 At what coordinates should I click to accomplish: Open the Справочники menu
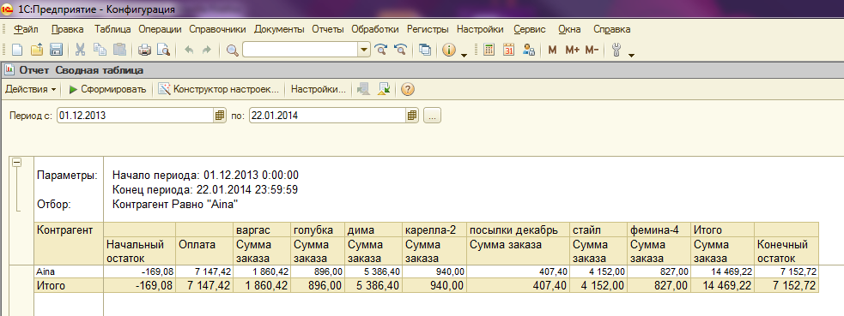(218, 29)
